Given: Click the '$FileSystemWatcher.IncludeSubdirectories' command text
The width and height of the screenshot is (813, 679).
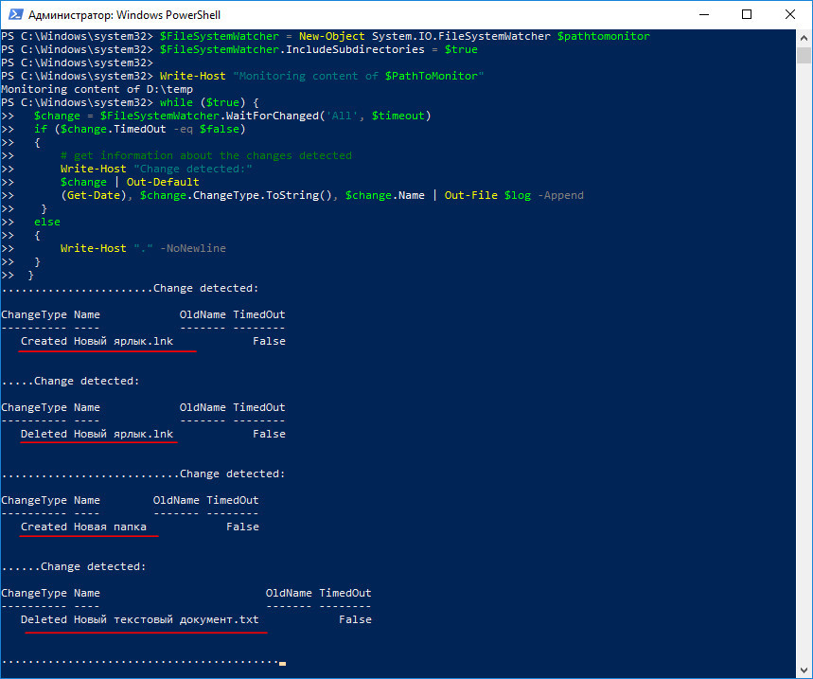Looking at the screenshot, I should (292, 50).
